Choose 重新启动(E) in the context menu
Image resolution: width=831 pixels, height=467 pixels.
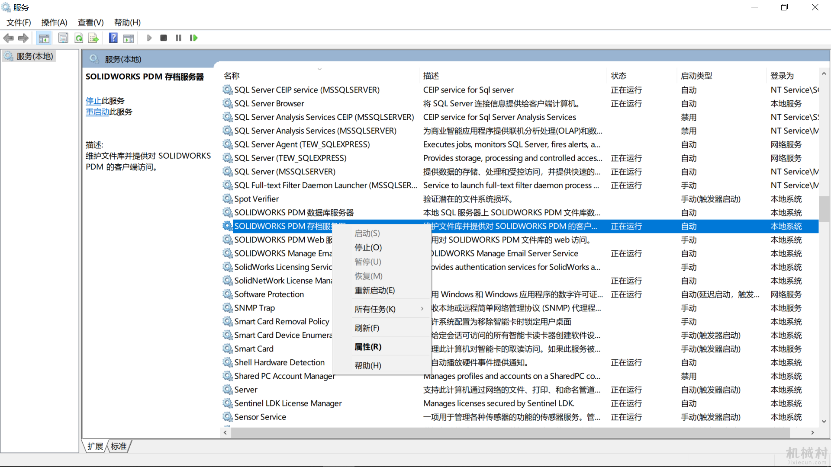[x=382, y=291]
